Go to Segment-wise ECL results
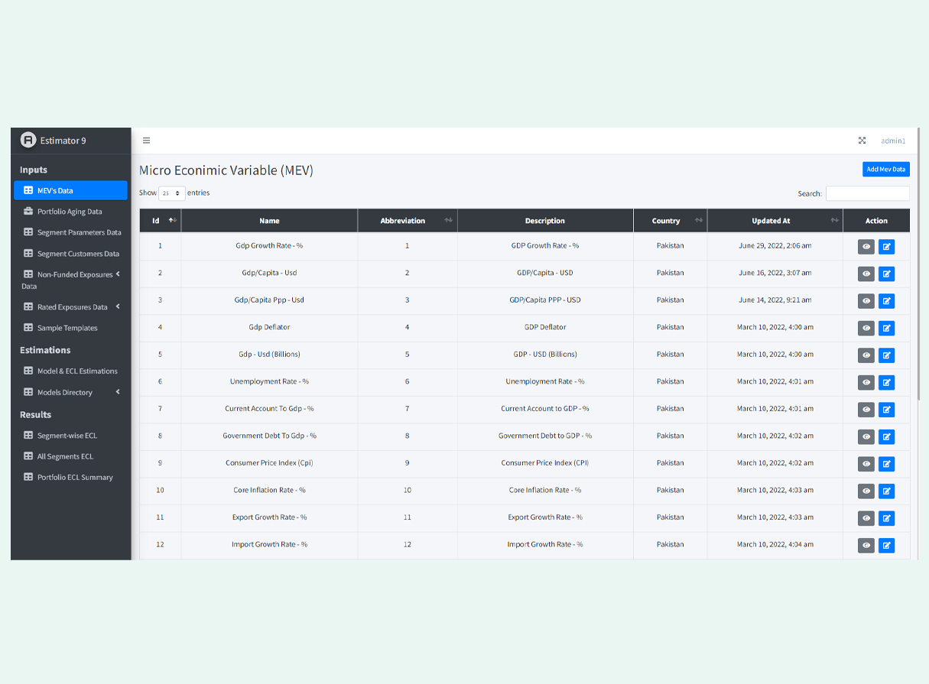The width and height of the screenshot is (929, 684). pos(67,436)
